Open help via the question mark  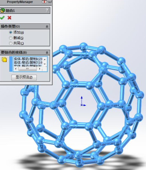pyautogui.click(x=47, y=10)
